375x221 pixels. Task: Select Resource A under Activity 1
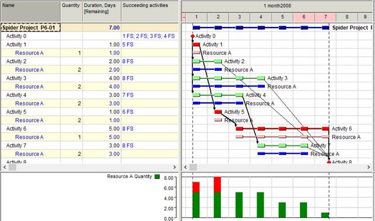(29, 53)
